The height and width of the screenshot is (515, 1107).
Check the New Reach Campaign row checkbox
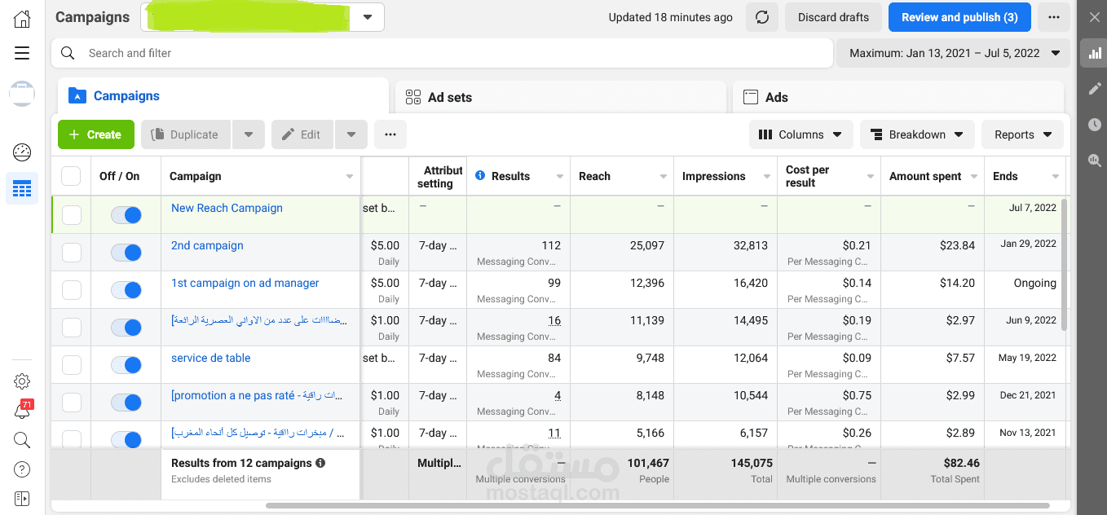point(72,215)
